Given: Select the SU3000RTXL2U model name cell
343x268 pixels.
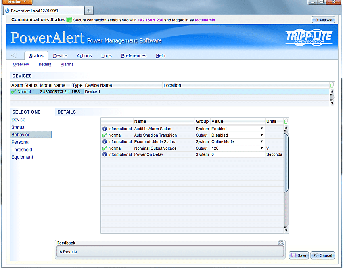Looking at the screenshot, I should [x=54, y=92].
